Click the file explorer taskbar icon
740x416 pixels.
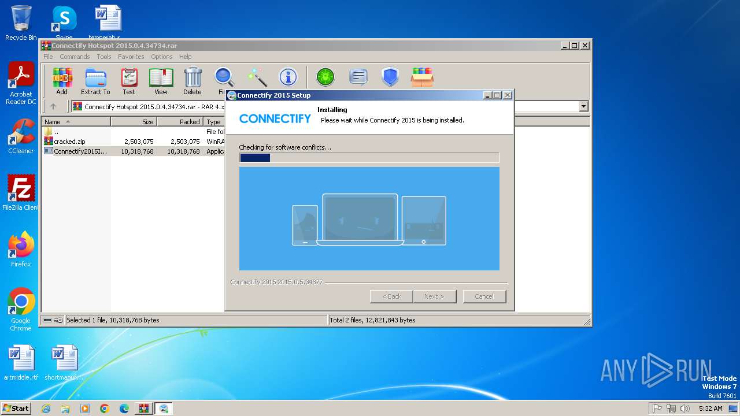(x=65, y=408)
